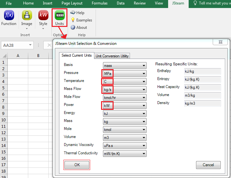Switch to the Insert ribbon tab
Screen dimensions: 231x178
[47, 3]
